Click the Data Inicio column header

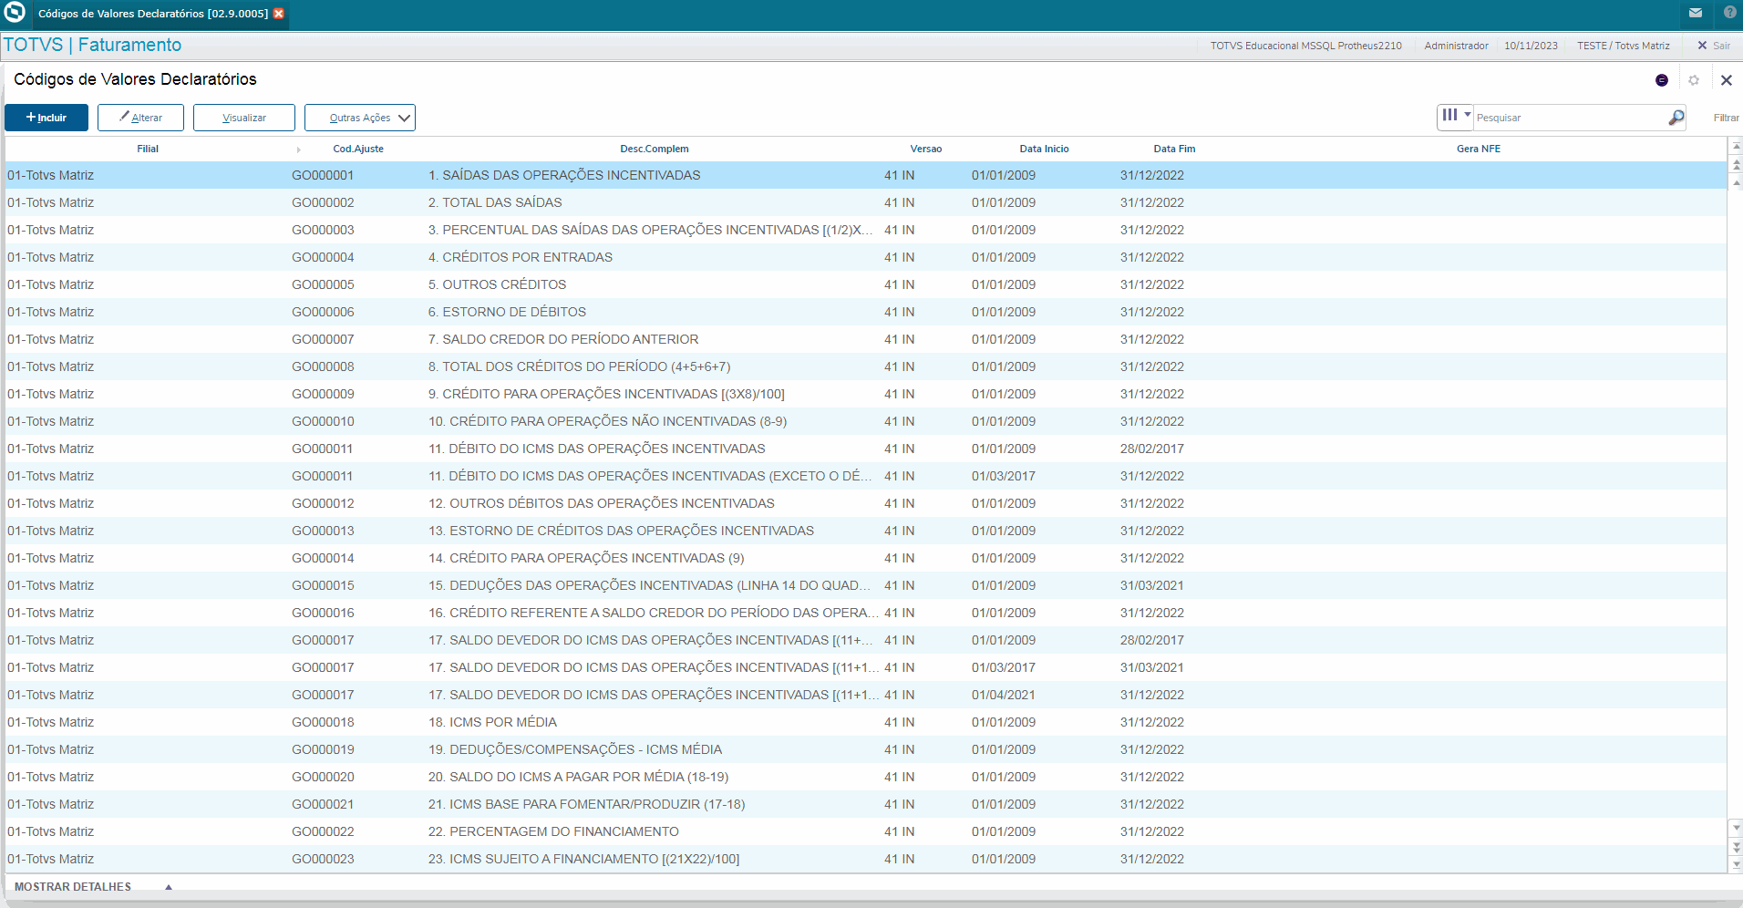coord(1045,149)
